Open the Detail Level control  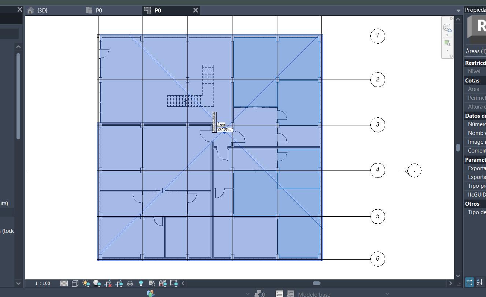coord(64,283)
